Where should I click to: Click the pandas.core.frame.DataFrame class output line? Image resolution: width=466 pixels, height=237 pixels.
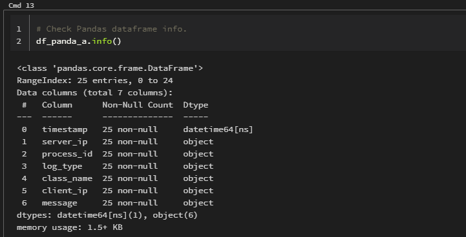coord(110,68)
